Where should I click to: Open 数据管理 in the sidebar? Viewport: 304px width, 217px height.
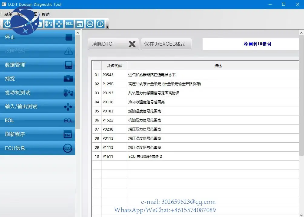tap(38, 65)
